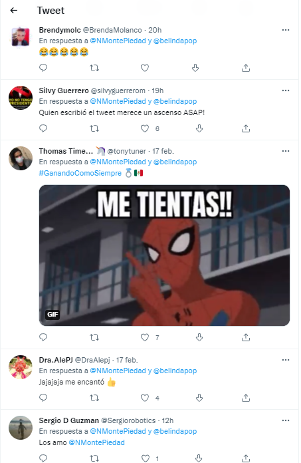Reply to Brendymolc's tweet
301x463 pixels.
(x=43, y=68)
